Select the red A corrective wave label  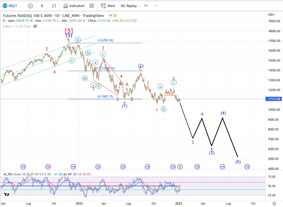tap(127, 84)
